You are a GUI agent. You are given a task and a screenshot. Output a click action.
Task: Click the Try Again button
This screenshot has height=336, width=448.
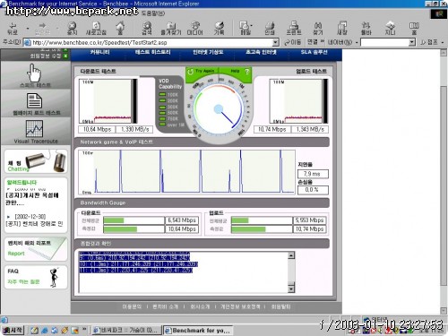click(201, 72)
